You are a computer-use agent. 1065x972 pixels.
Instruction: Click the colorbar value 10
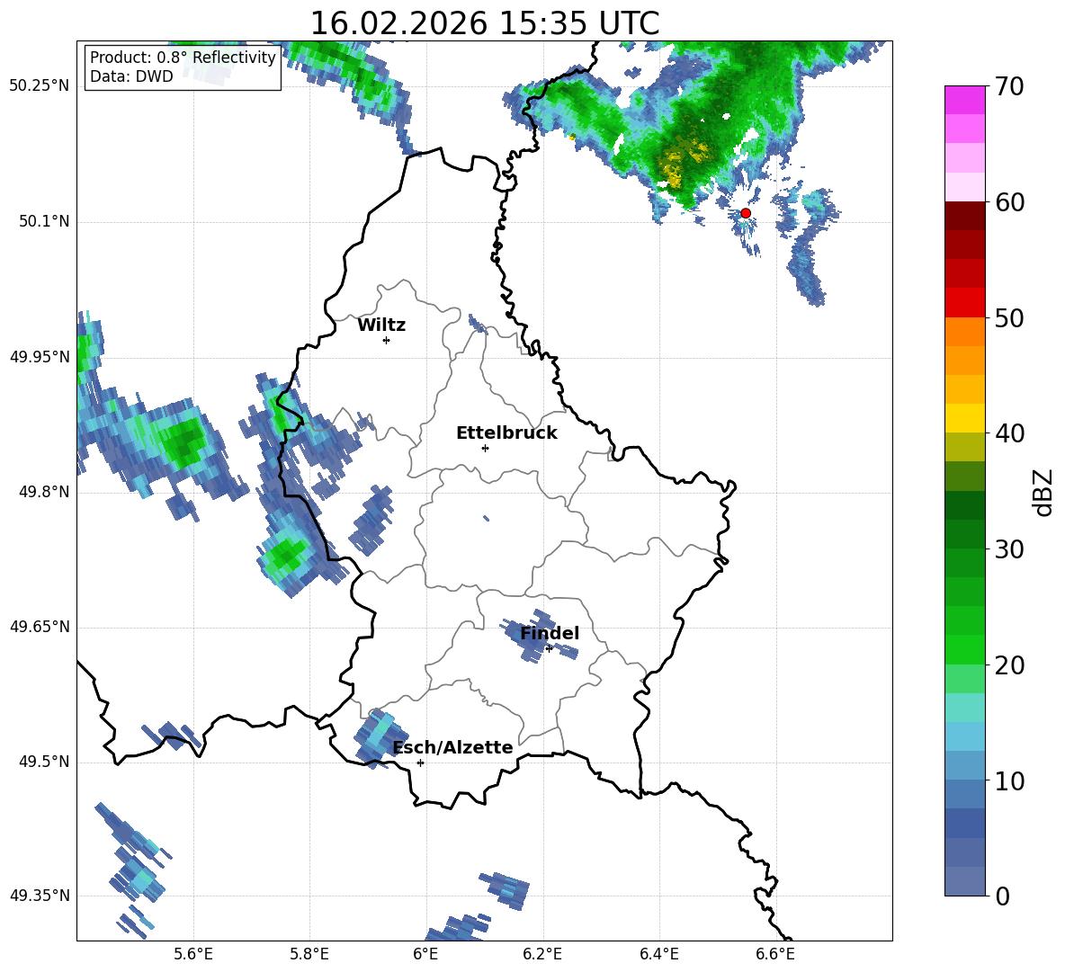(1009, 781)
